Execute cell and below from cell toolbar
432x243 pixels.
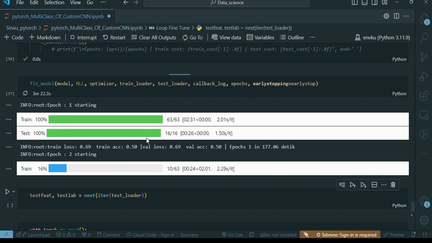(x=363, y=185)
